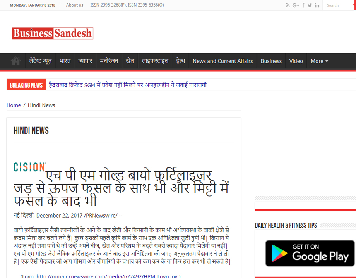The image size is (356, 278).
Task: Open the लाइफस्टाइल menu item
Action: (x=155, y=61)
